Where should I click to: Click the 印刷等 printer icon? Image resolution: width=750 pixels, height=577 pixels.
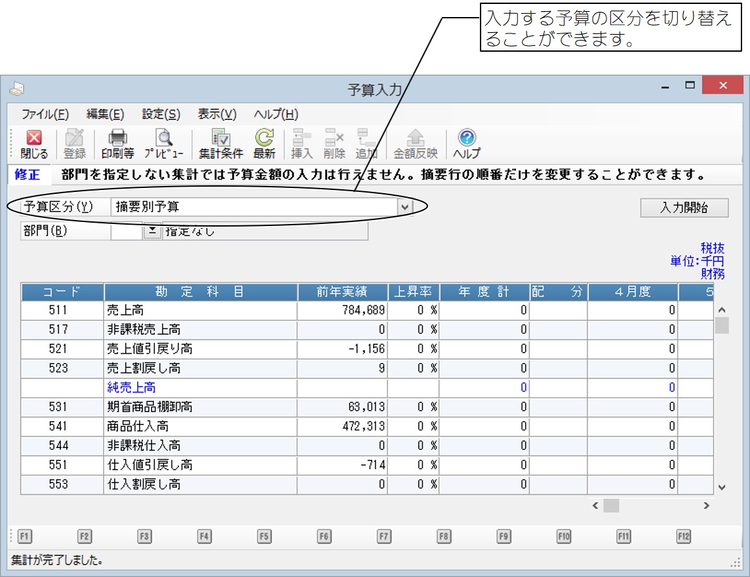pyautogui.click(x=117, y=143)
